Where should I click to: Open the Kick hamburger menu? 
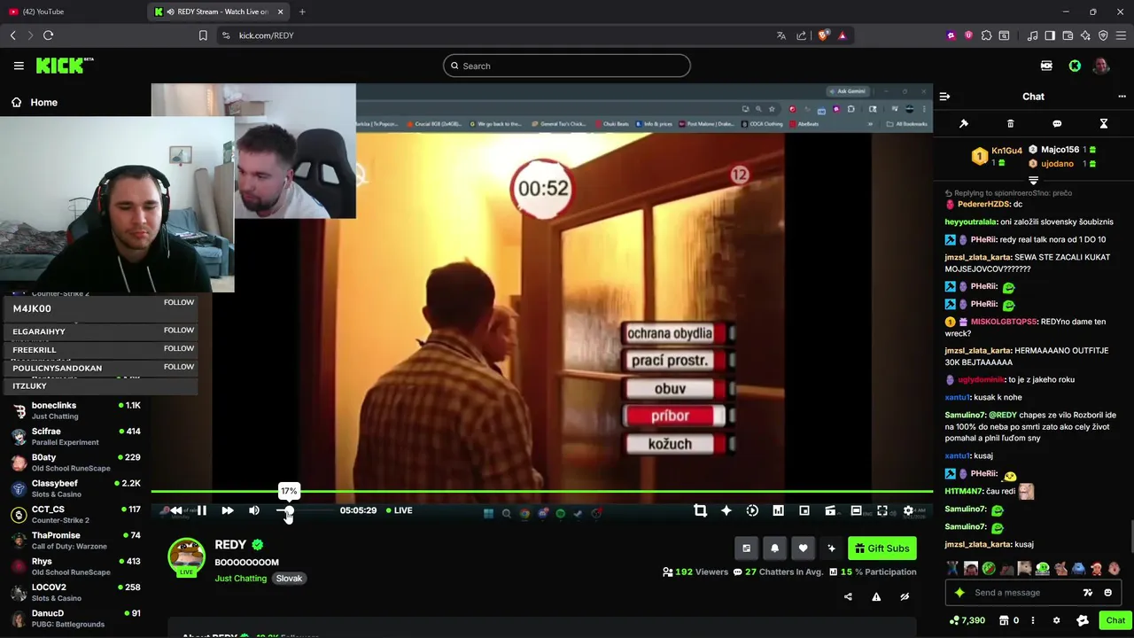tap(19, 66)
